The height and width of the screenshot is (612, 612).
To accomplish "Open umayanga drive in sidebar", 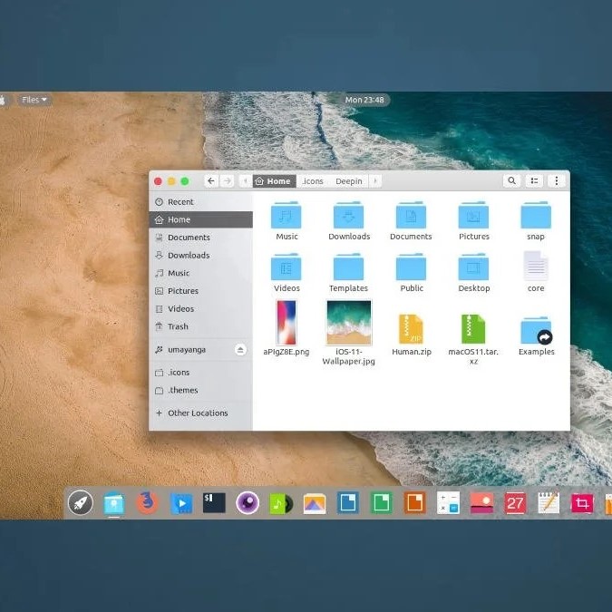I will click(191, 350).
